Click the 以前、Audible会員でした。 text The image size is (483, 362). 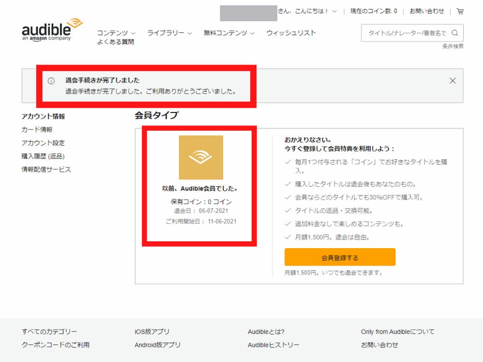pos(200,188)
